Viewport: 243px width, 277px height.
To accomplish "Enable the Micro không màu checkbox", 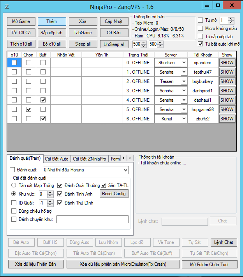I will click(x=201, y=28).
